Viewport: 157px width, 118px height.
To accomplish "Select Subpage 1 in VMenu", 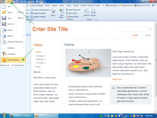I will (41, 56).
